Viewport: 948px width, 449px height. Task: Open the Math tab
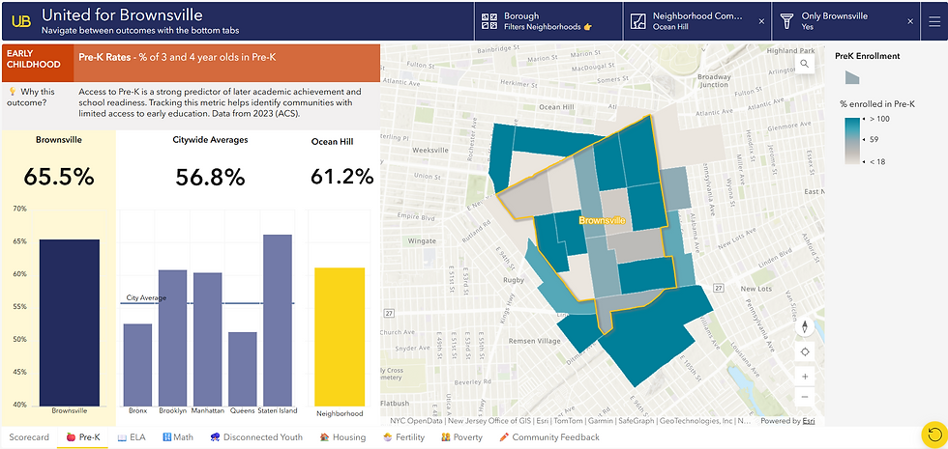(178, 436)
